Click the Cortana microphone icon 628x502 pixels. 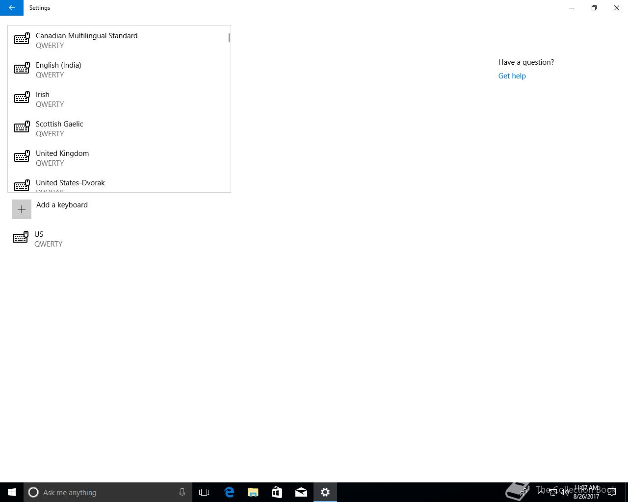pyautogui.click(x=182, y=492)
